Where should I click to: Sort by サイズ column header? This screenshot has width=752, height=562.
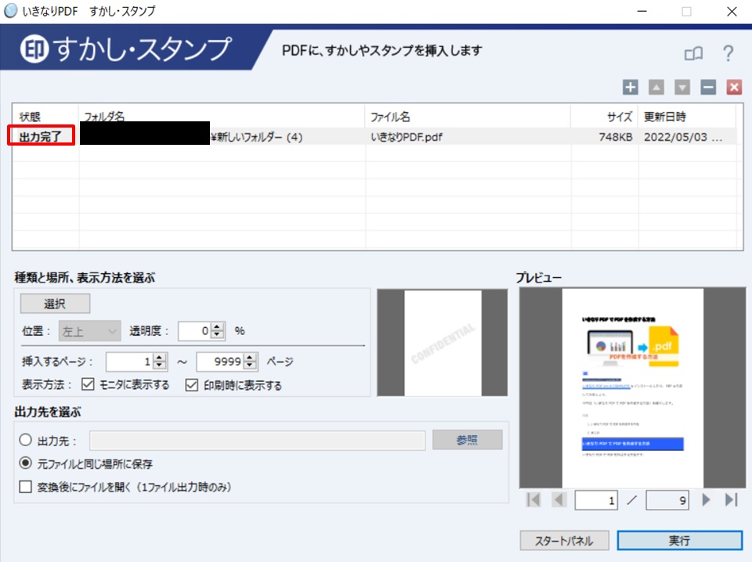coord(604,117)
